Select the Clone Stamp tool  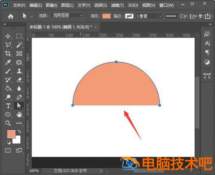[x=19, y=71]
